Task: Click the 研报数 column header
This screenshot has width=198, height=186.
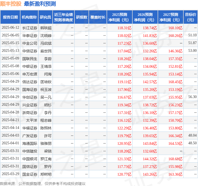Action: coord(82,17)
